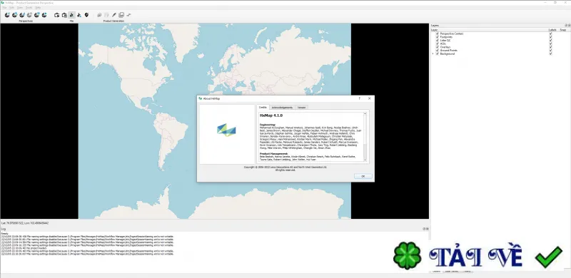The image size is (571, 278).
Task: Click the chart with download arrow File icon
Action: [x=79, y=15]
